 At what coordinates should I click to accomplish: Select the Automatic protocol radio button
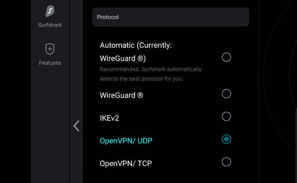pos(226,58)
